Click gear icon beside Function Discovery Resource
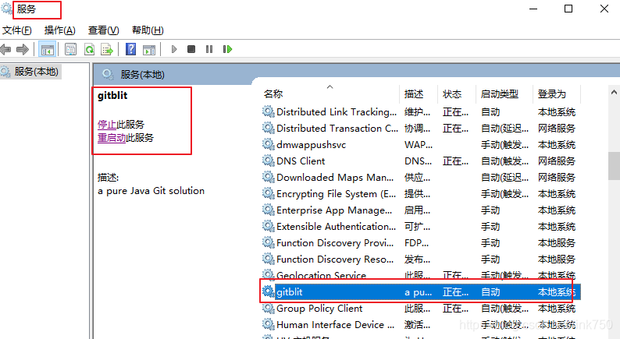Viewport: 620px width, 339px height. [x=268, y=259]
